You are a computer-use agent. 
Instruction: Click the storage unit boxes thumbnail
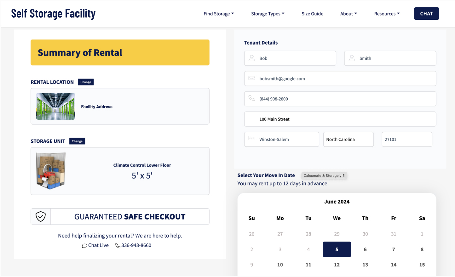51,171
